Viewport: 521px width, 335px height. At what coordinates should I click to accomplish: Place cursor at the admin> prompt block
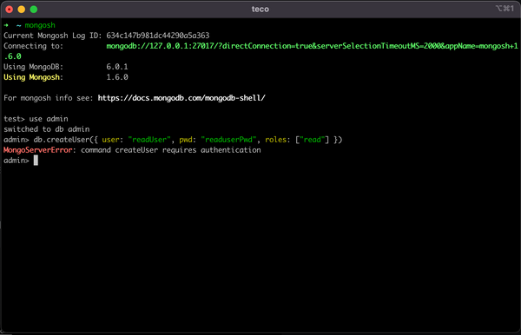pos(36,161)
